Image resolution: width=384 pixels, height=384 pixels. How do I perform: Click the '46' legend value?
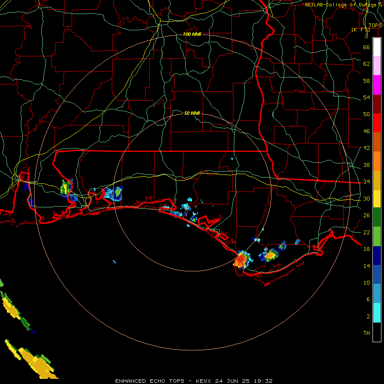tap(367, 131)
